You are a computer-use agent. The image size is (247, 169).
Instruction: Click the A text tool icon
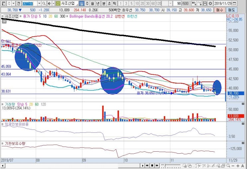pyautogui.click(x=242, y=166)
